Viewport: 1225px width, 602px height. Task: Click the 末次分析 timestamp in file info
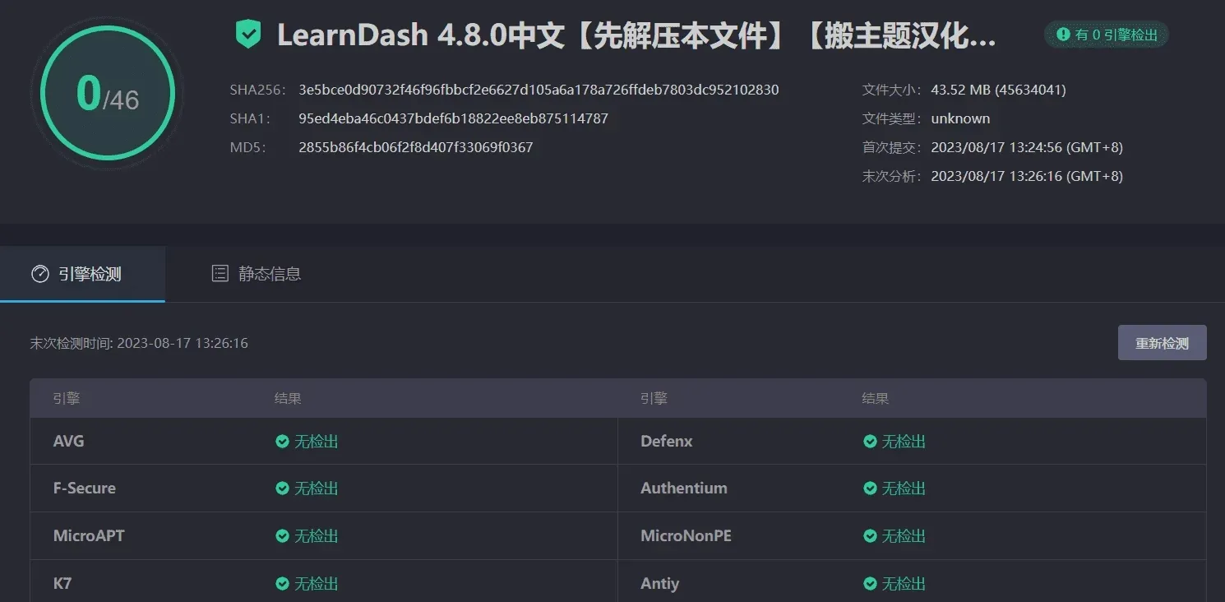coord(1027,176)
